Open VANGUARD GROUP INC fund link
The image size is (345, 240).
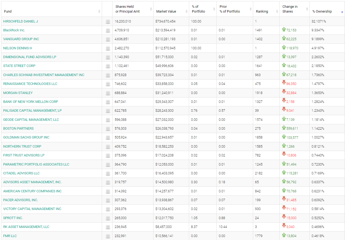21,39
